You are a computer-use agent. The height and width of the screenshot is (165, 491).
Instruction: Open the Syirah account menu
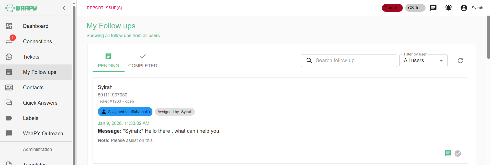[472, 8]
